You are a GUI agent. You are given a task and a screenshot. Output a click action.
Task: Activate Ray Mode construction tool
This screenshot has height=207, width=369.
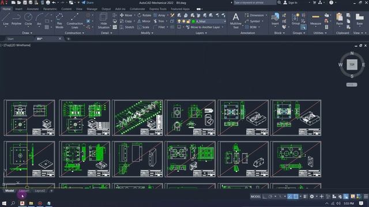tap(59, 21)
